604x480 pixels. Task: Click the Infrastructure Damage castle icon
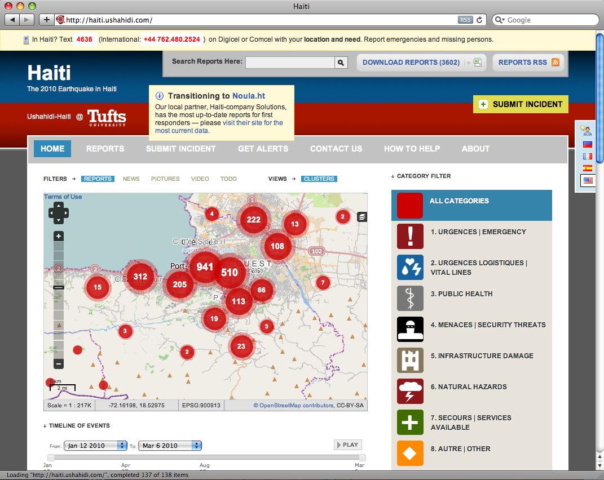pos(410,361)
